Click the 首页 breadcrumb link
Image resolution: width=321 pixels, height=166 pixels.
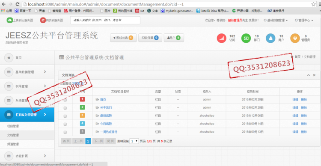297,57
